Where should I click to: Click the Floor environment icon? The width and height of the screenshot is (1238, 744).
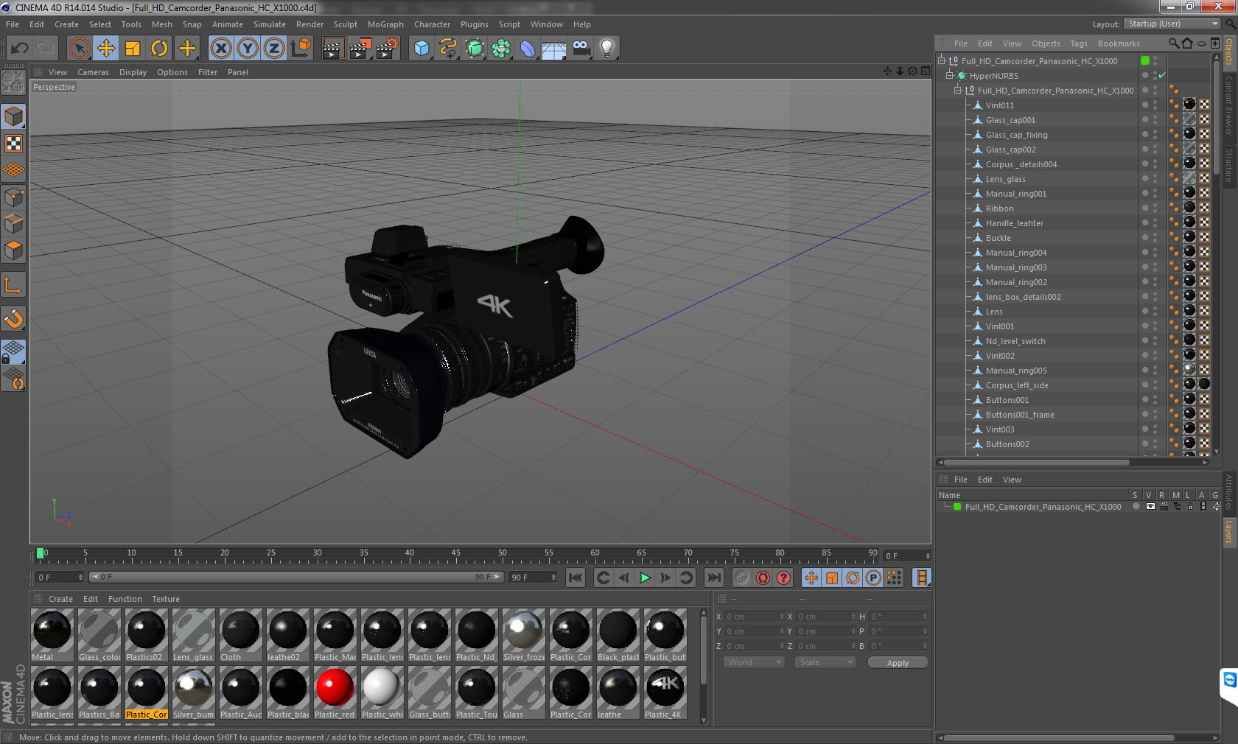[x=554, y=49]
